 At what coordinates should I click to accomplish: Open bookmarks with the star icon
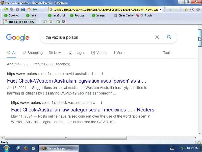point(186,9)
